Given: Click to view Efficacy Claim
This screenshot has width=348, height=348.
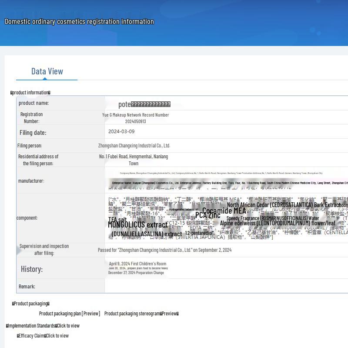Looking at the screenshot, I should click(x=57, y=336).
